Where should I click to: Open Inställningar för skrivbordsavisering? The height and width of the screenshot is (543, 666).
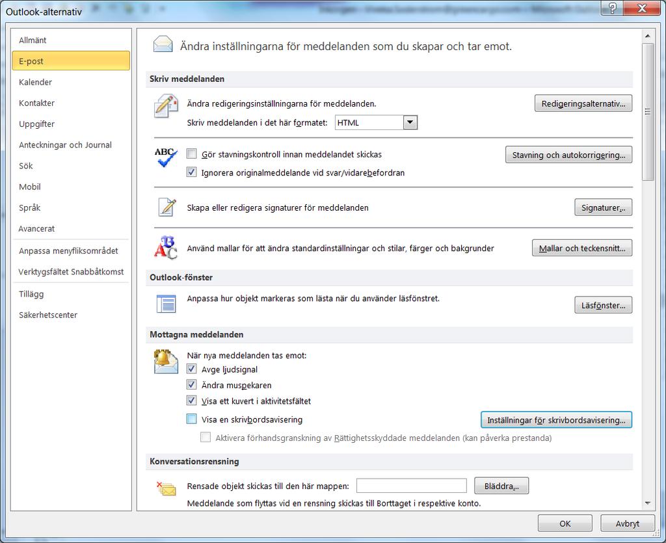557,420
